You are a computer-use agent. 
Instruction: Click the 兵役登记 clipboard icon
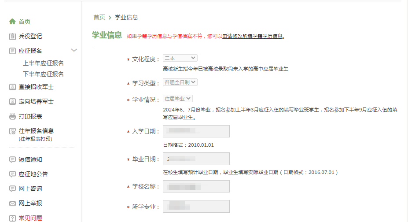(x=12, y=36)
